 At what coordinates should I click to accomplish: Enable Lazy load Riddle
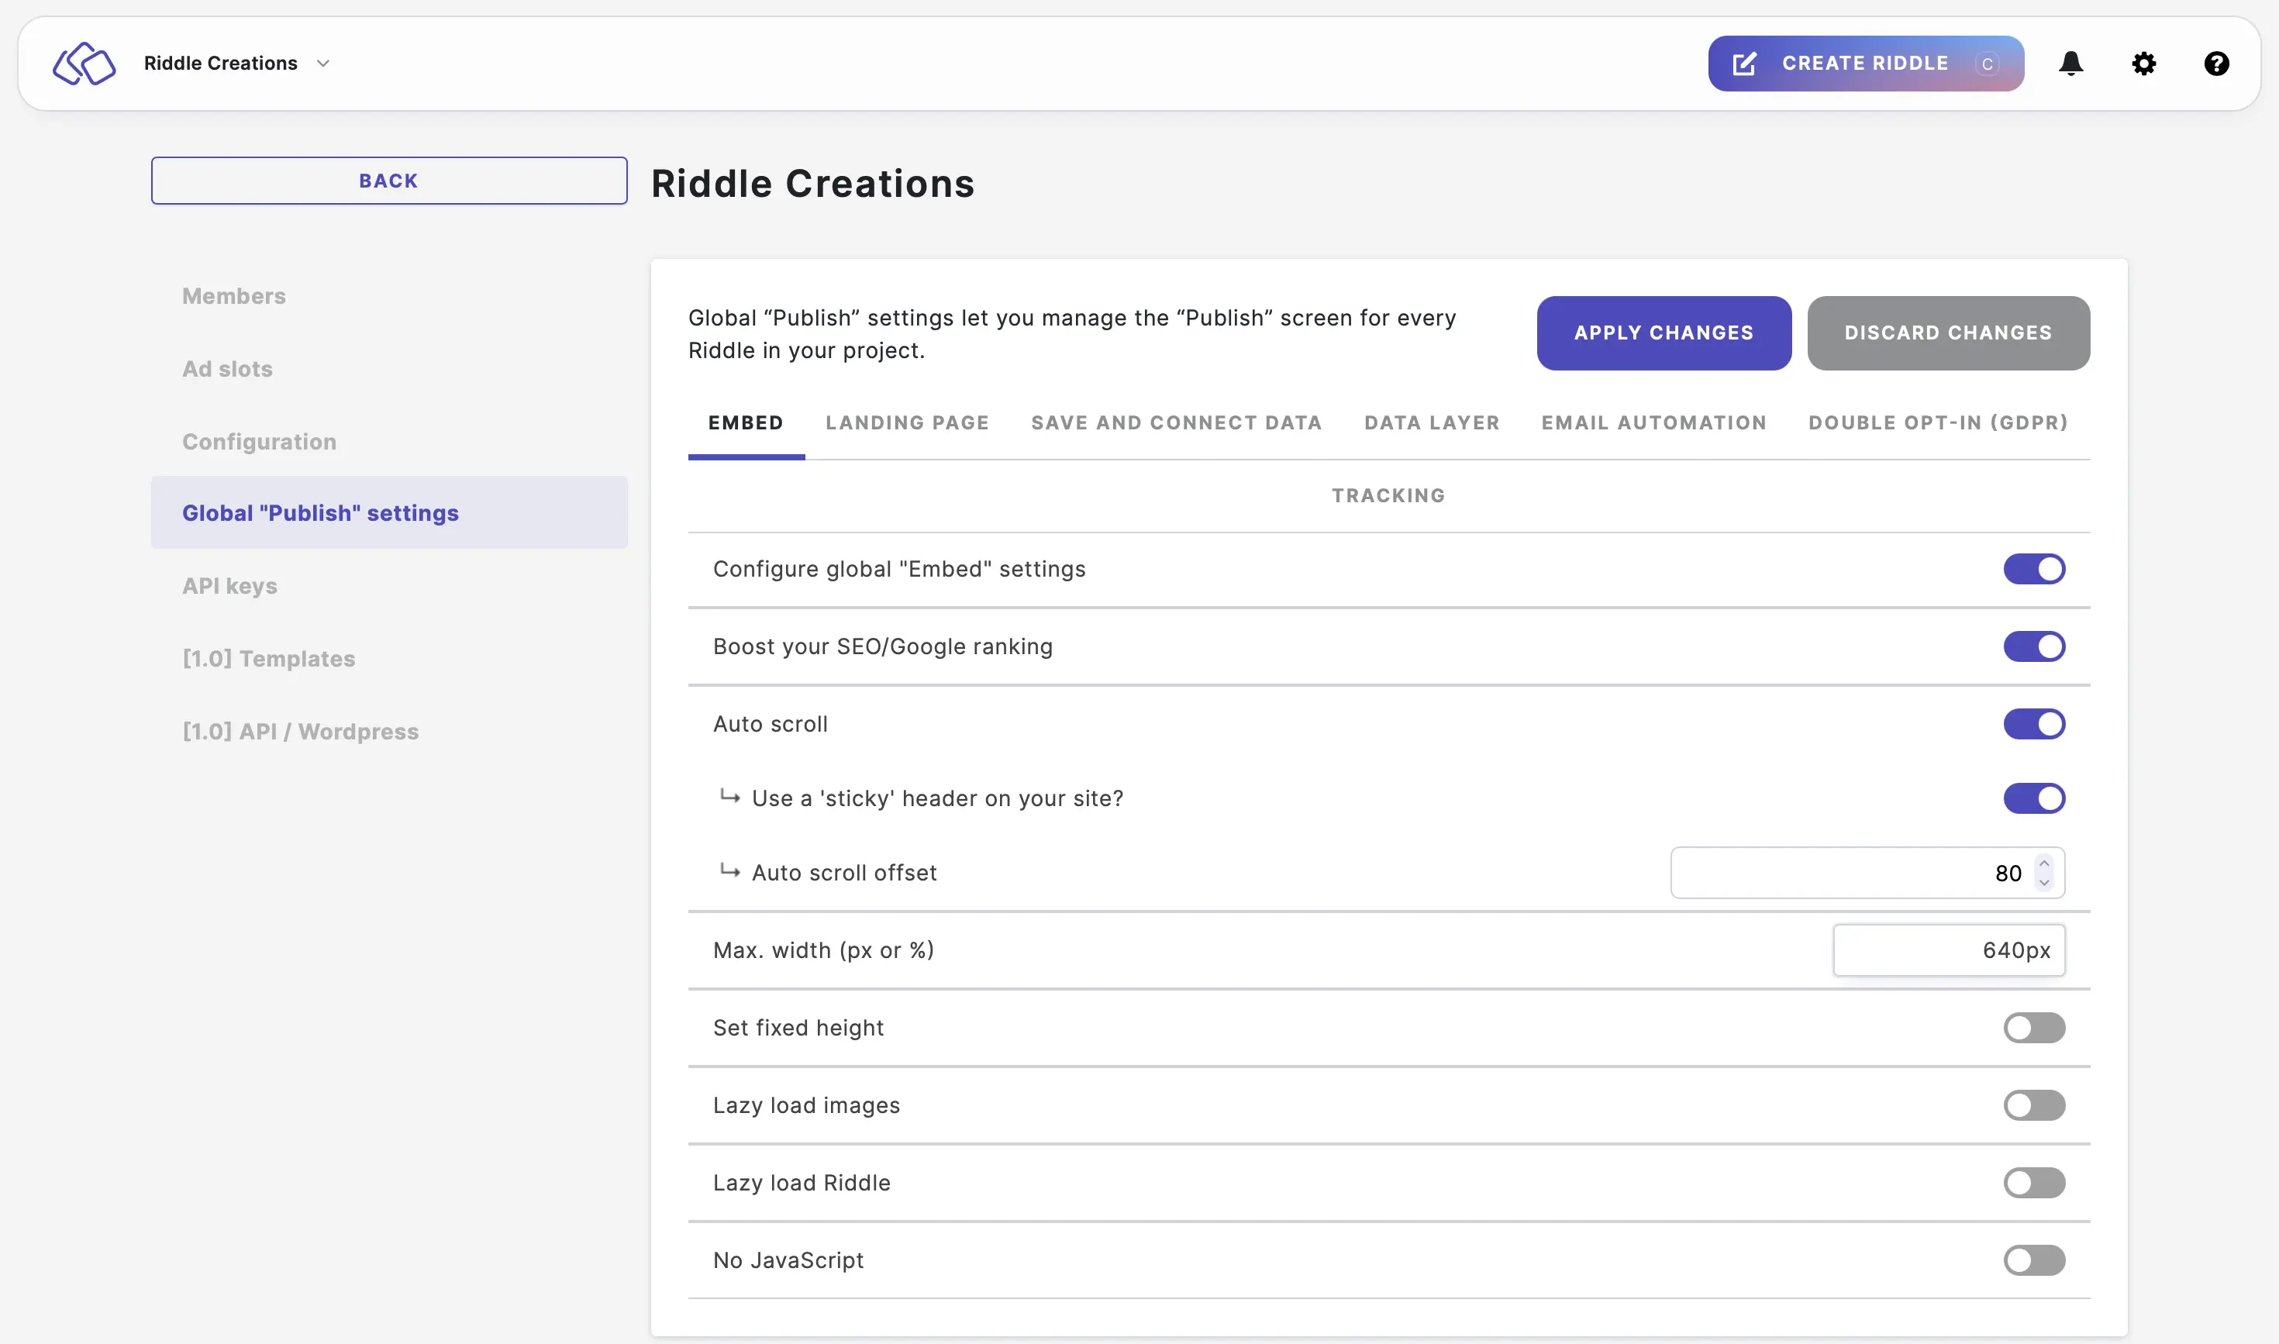coord(2033,1183)
